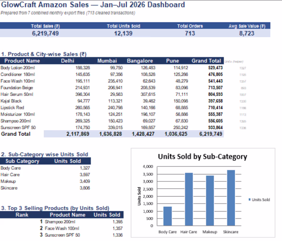
Task: Select the Body Care chart bar
Action: click(168, 216)
